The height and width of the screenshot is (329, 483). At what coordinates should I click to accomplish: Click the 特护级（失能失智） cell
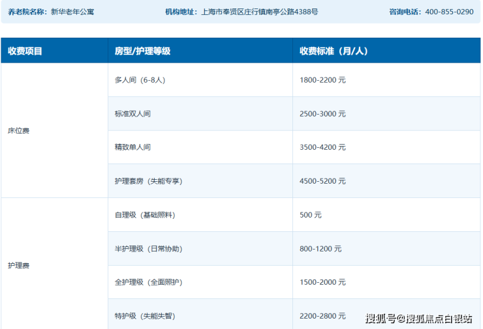[x=200, y=314]
